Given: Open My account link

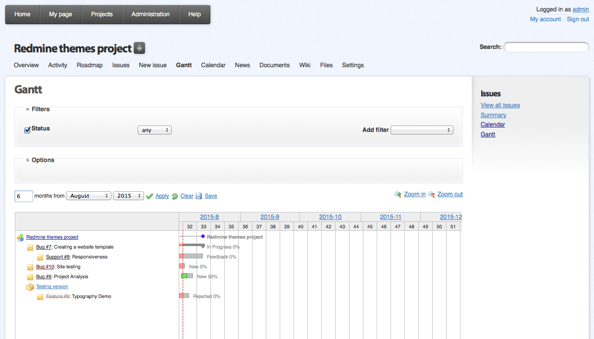Looking at the screenshot, I should pos(545,19).
